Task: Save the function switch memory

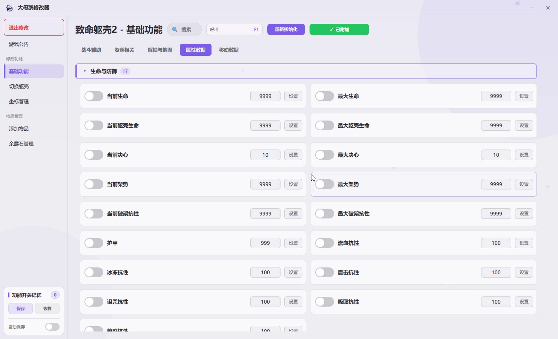Action: [21, 308]
